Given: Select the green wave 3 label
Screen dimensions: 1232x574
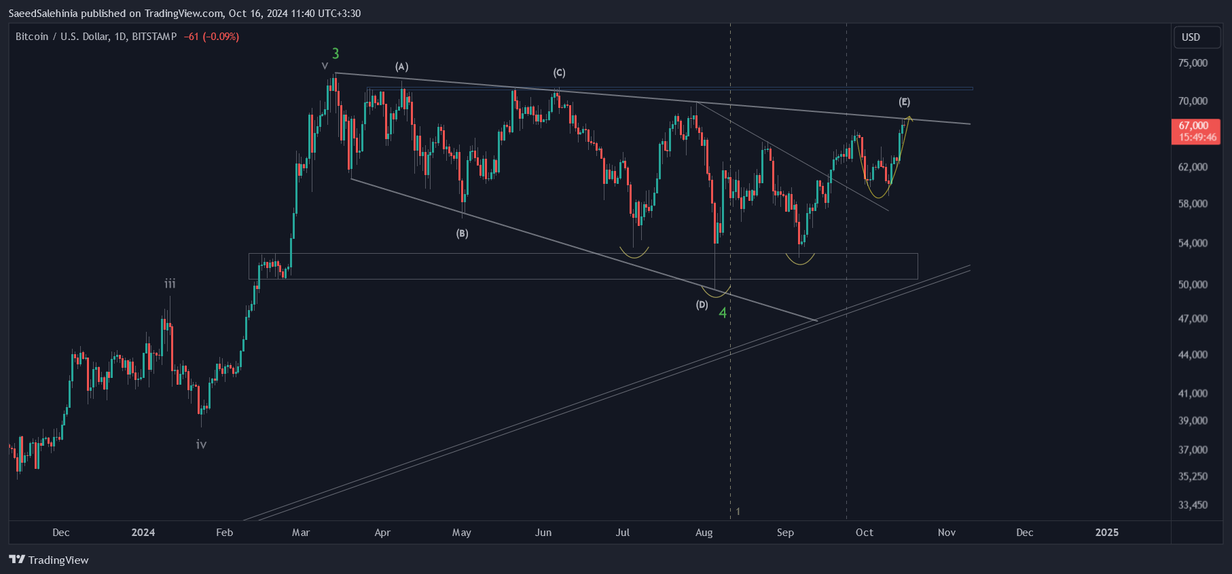Looking at the screenshot, I should pos(336,54).
